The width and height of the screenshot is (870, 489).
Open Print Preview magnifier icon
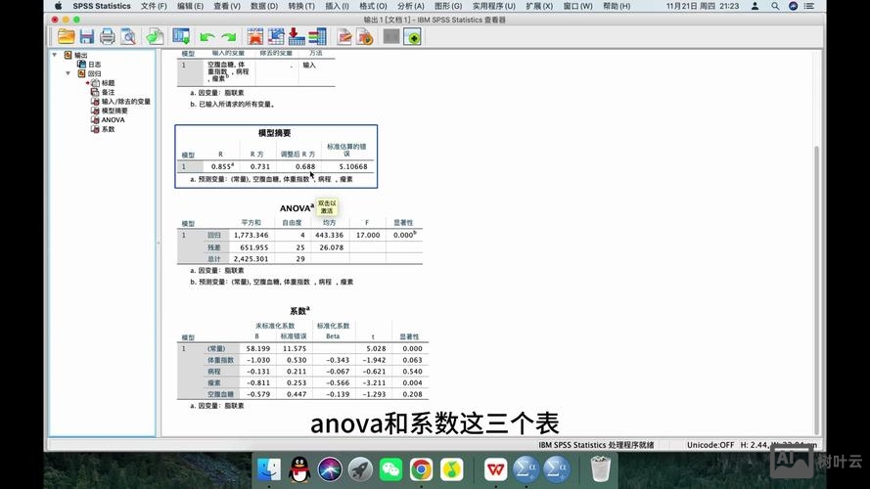(127, 37)
